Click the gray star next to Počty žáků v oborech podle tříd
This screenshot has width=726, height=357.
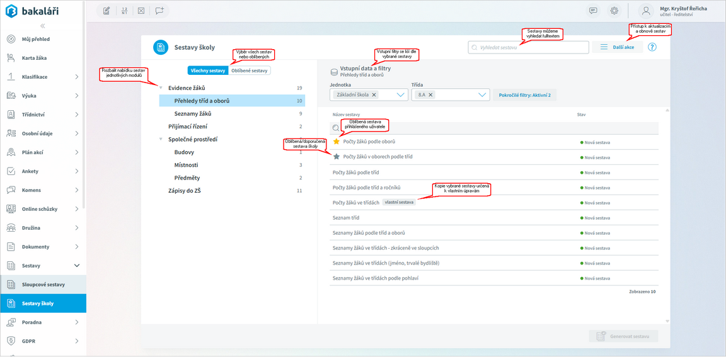336,156
